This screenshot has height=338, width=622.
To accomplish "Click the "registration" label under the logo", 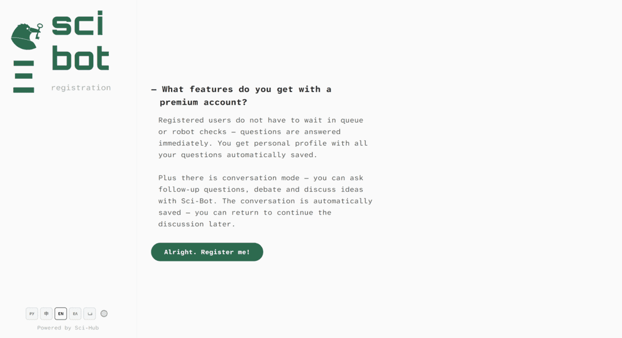I will click(81, 87).
